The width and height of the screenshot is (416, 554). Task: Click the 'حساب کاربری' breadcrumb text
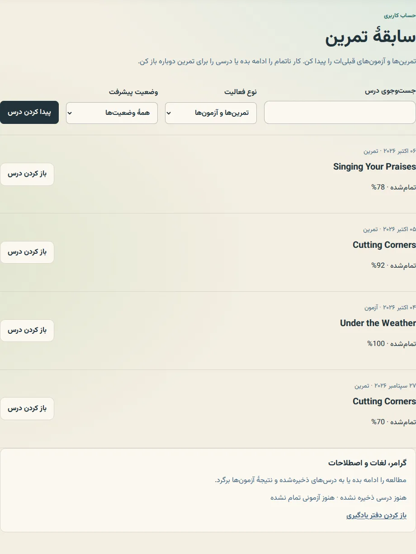click(400, 15)
